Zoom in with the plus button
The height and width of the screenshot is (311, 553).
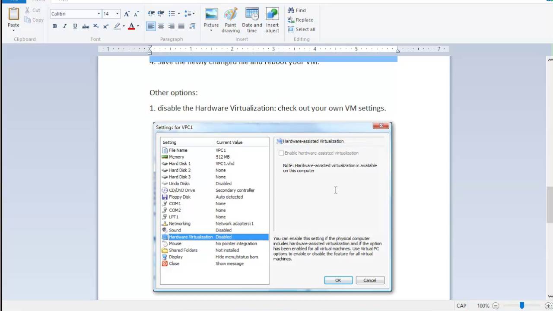coord(548,305)
